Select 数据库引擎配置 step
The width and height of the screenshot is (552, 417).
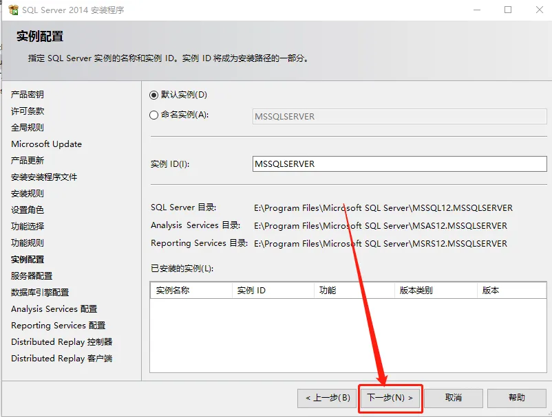pos(40,292)
